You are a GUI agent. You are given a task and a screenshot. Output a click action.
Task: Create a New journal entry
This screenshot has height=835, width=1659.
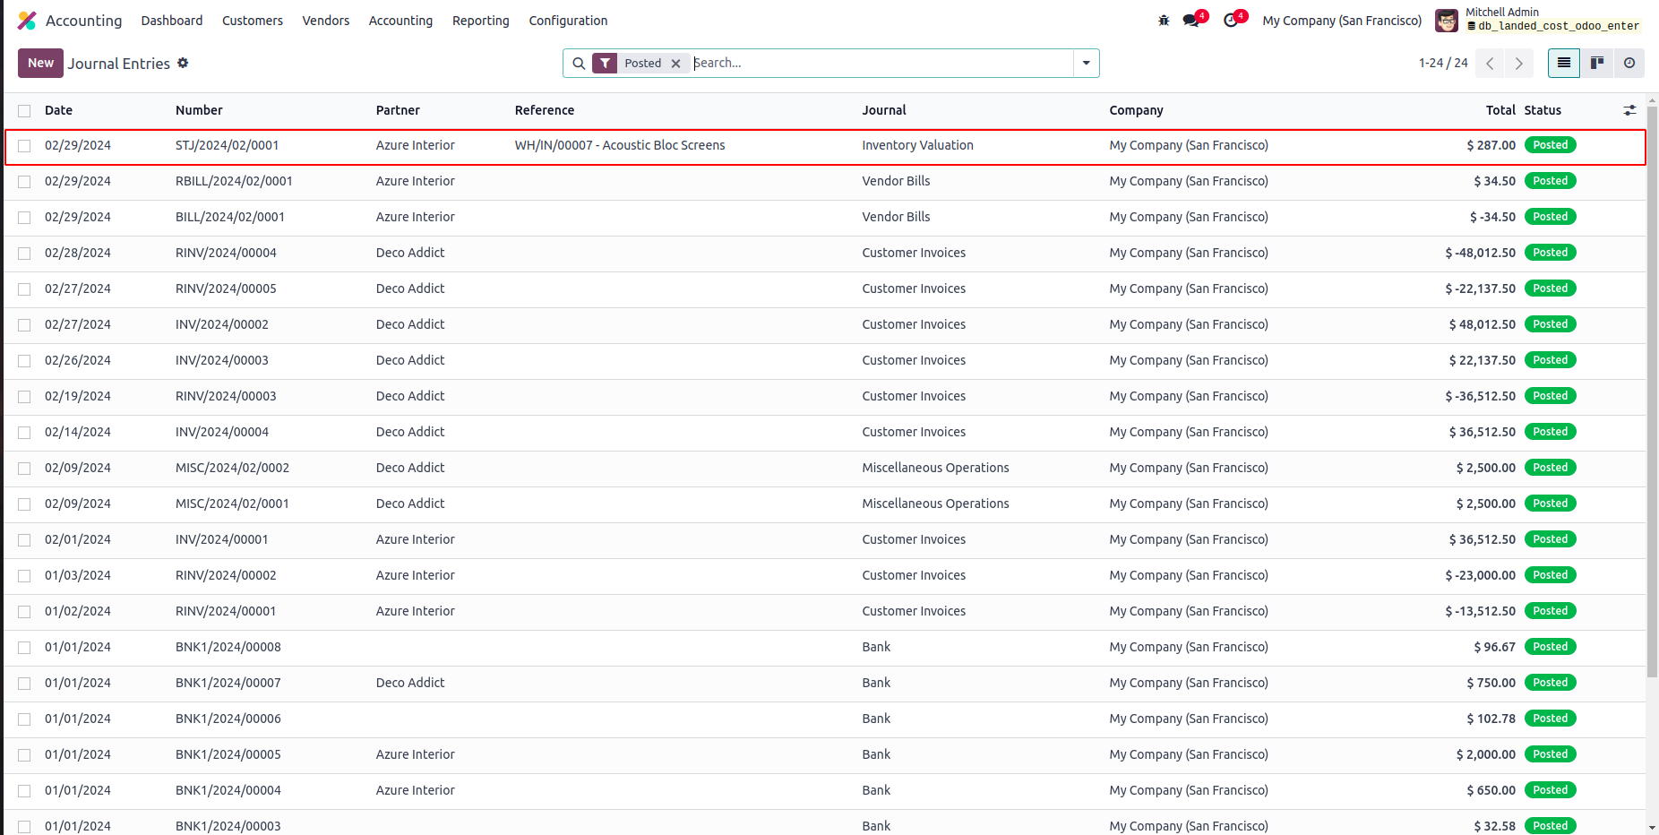(x=40, y=63)
